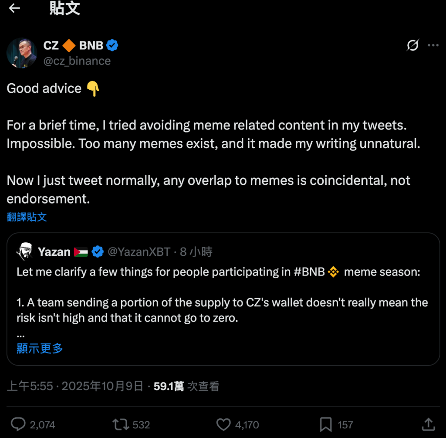
Task: Click the CZ BNB display name
Action: tap(73, 45)
